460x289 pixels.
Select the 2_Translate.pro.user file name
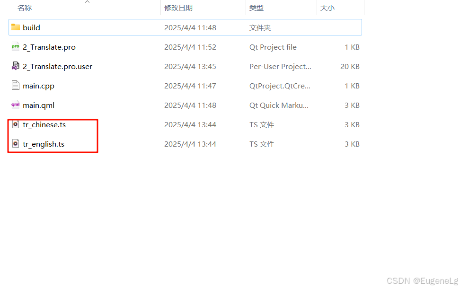coord(58,67)
